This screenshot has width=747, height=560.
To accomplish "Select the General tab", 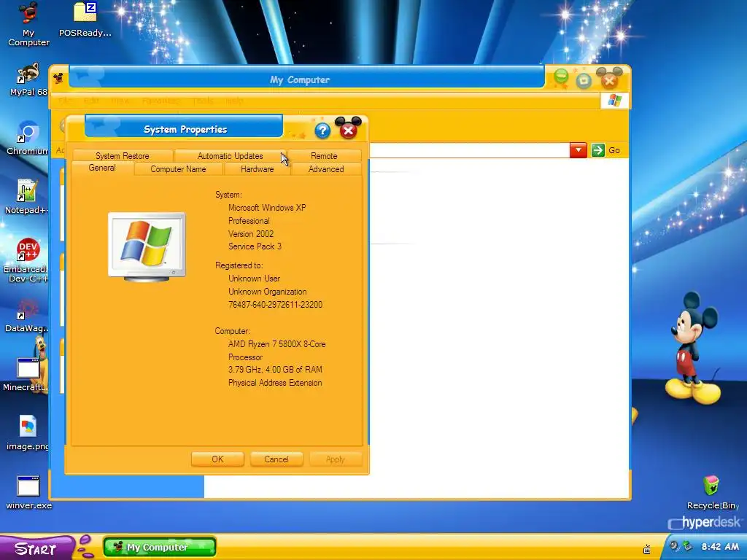I will tap(102, 168).
